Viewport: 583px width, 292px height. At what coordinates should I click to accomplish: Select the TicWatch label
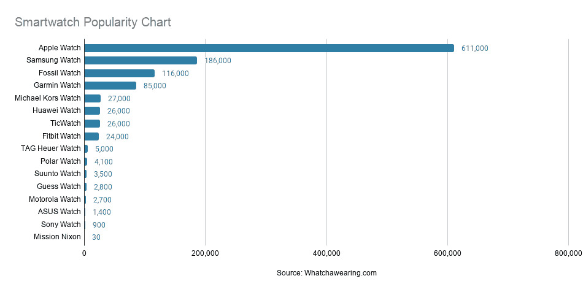pyautogui.click(x=66, y=123)
